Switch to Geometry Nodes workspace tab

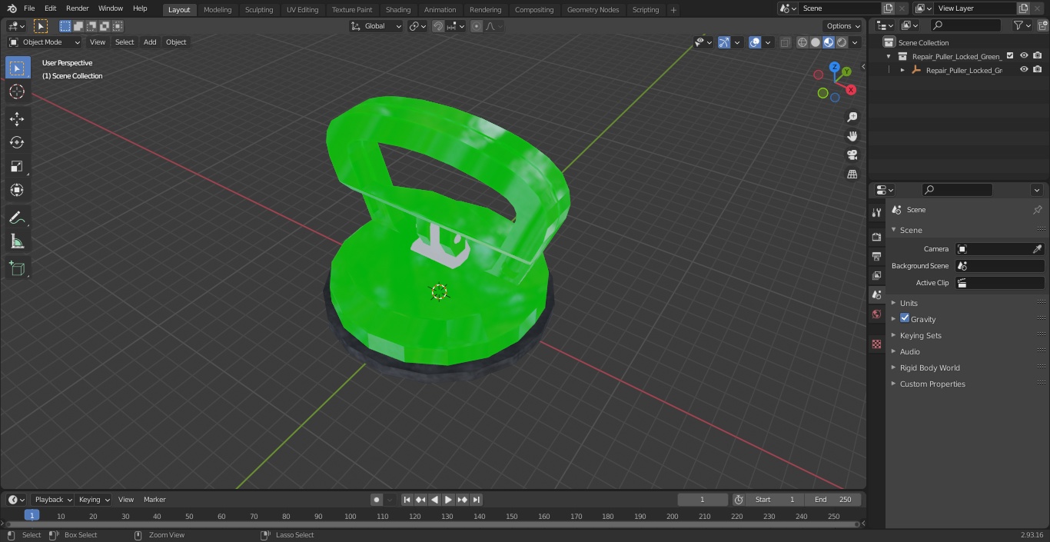593,10
